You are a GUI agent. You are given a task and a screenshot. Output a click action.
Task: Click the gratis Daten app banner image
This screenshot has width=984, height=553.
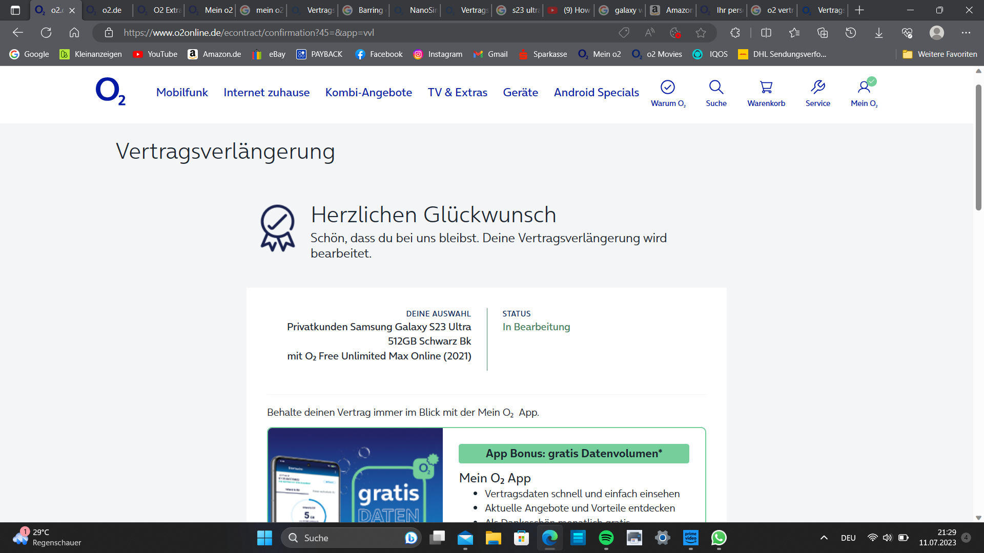(355, 475)
